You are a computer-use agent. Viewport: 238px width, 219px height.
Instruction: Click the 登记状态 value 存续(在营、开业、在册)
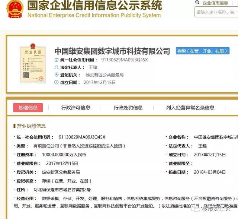[67, 181]
